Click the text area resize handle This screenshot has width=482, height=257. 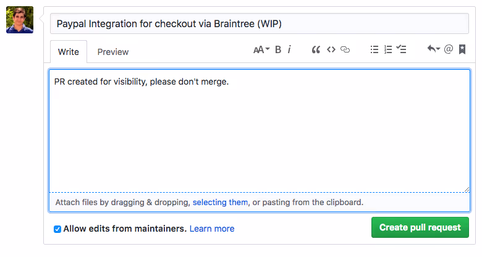point(467,190)
